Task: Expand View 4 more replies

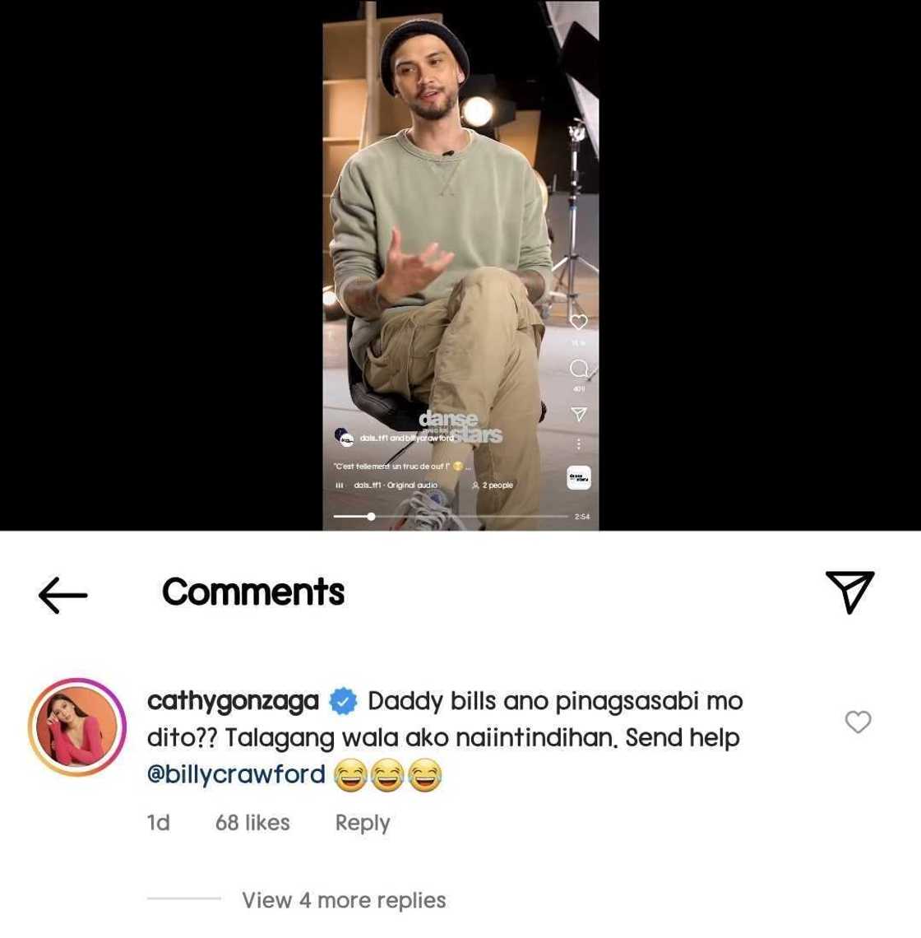Action: click(343, 900)
